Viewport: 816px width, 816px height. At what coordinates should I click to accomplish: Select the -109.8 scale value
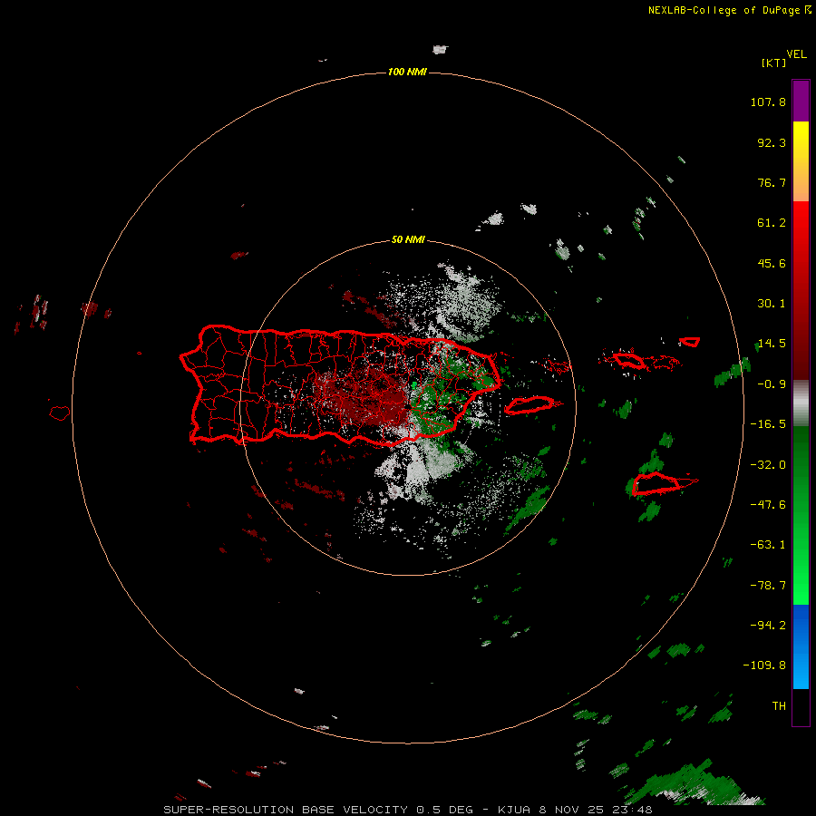(764, 665)
